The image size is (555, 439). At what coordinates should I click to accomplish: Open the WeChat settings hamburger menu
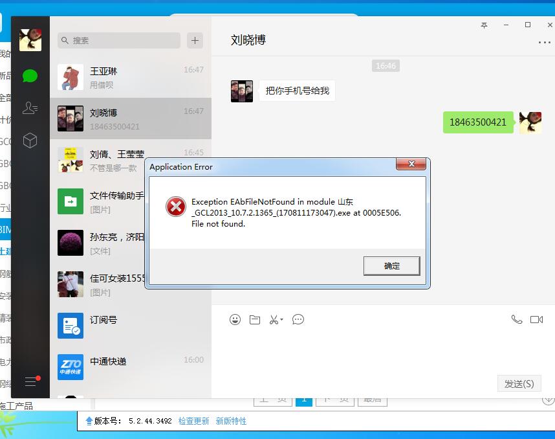pyautogui.click(x=31, y=381)
